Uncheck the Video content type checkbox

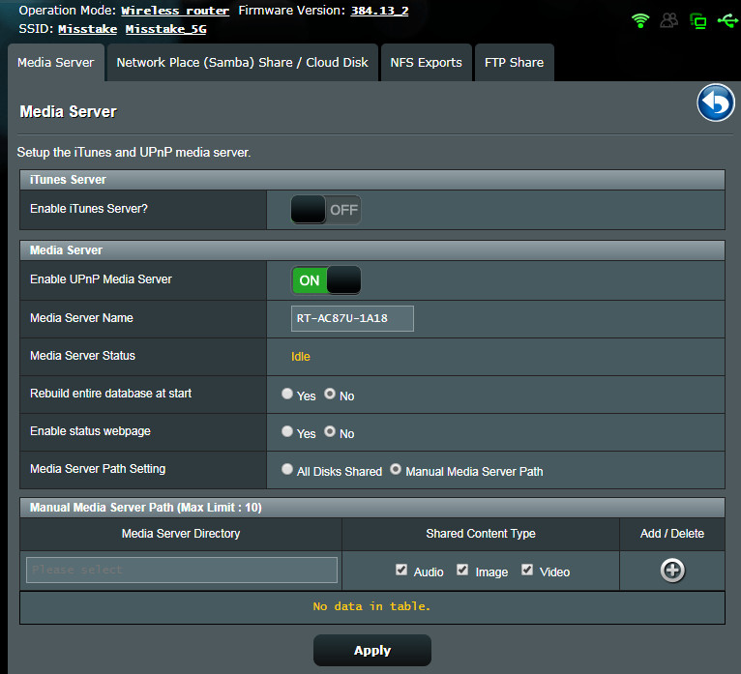[527, 571]
